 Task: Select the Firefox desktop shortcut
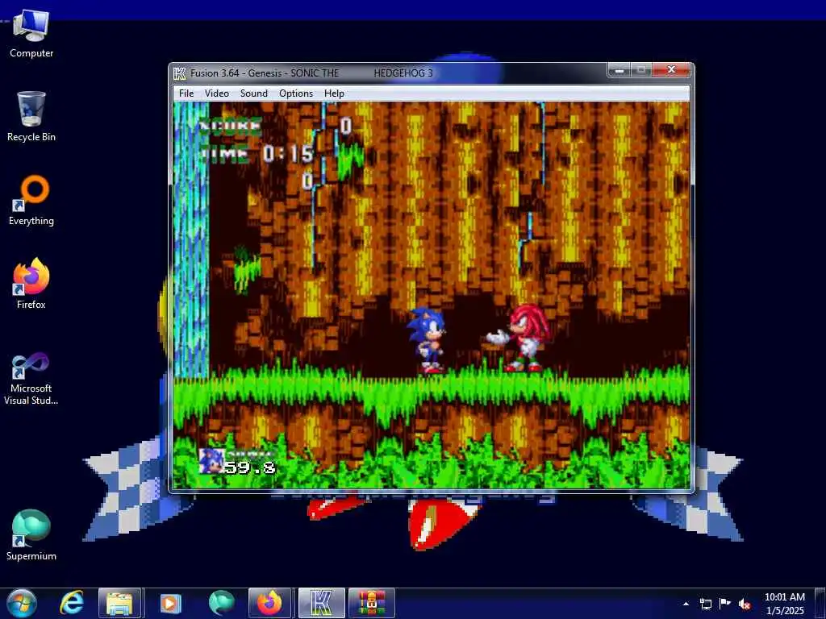coord(31,284)
